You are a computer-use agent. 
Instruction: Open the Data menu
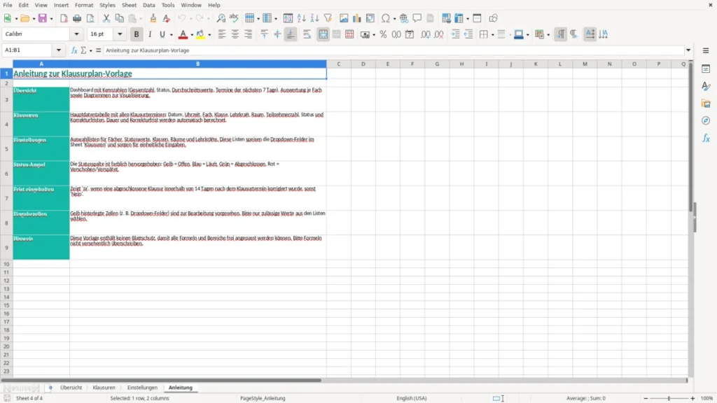tap(149, 5)
